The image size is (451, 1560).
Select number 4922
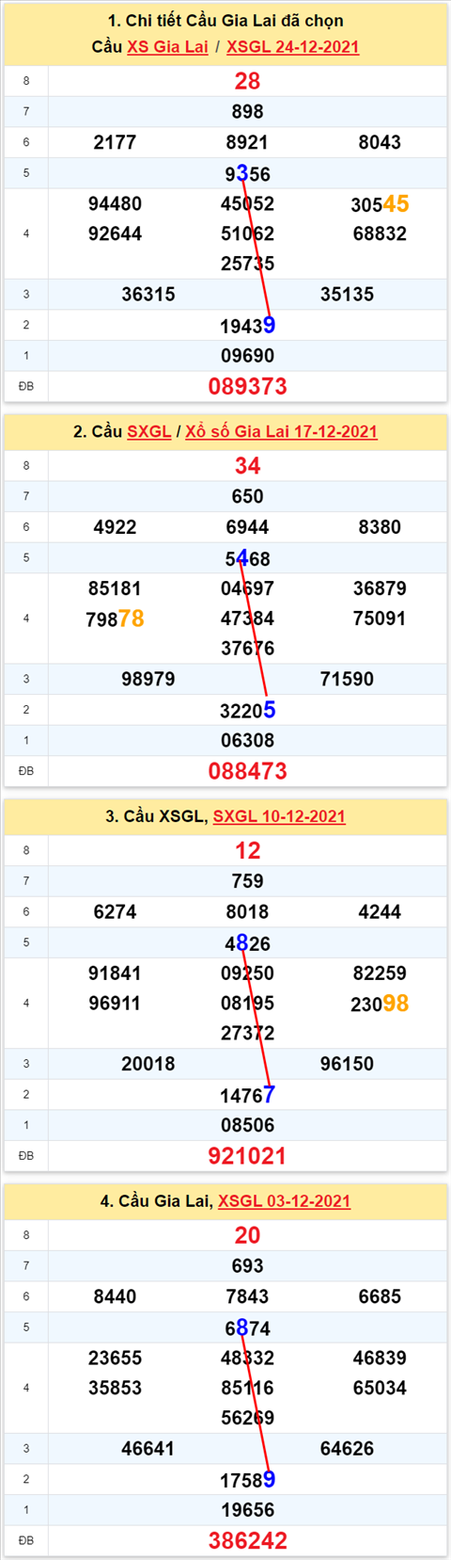115,528
